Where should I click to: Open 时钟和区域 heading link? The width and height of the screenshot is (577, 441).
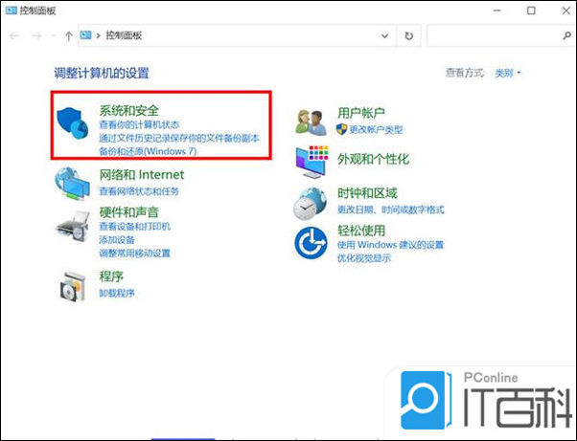367,193
